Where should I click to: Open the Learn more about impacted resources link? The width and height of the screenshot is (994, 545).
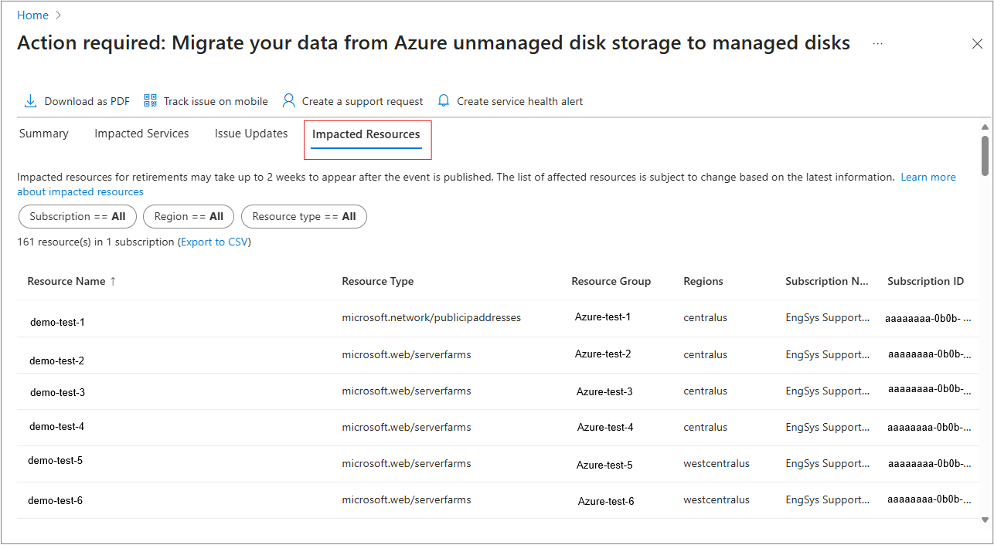pyautogui.click(x=928, y=177)
